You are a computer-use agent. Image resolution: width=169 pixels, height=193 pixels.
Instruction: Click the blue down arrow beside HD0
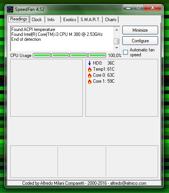(x=90, y=63)
